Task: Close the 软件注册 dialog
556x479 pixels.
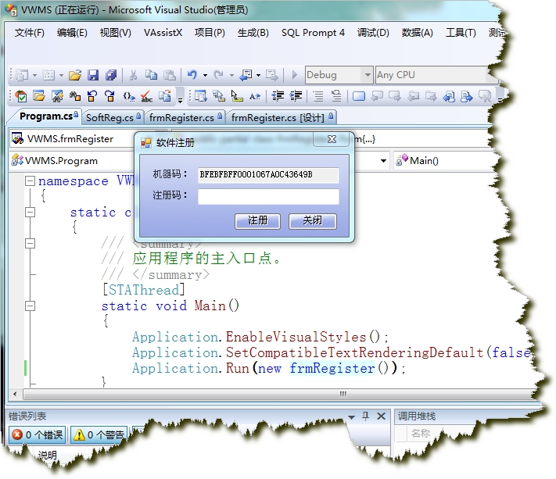Action: click(332, 139)
